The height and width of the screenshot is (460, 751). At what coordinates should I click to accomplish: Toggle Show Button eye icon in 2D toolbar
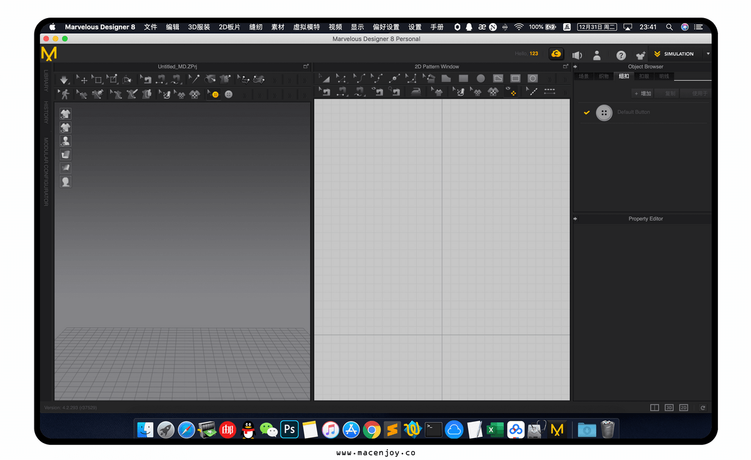point(511,92)
